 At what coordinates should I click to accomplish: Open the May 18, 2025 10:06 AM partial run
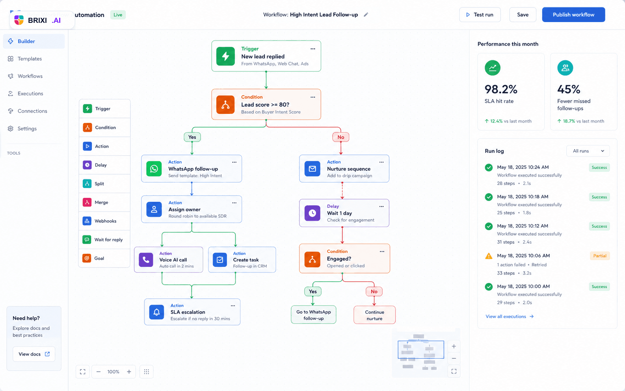(547, 264)
